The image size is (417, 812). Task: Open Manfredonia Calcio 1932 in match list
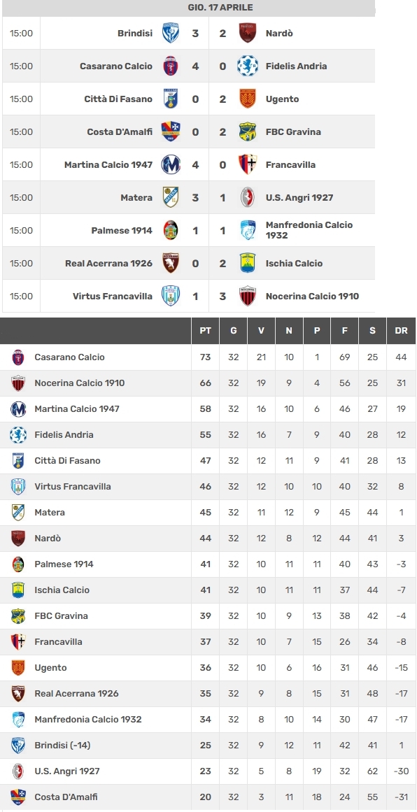309,230
